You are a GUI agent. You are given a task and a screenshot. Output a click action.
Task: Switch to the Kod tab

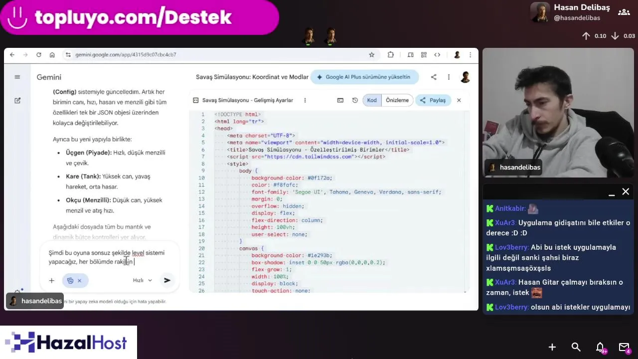click(372, 100)
